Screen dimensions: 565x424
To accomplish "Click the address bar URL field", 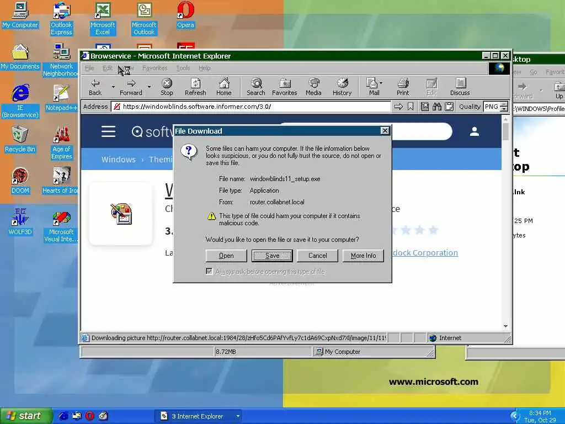I will click(251, 107).
